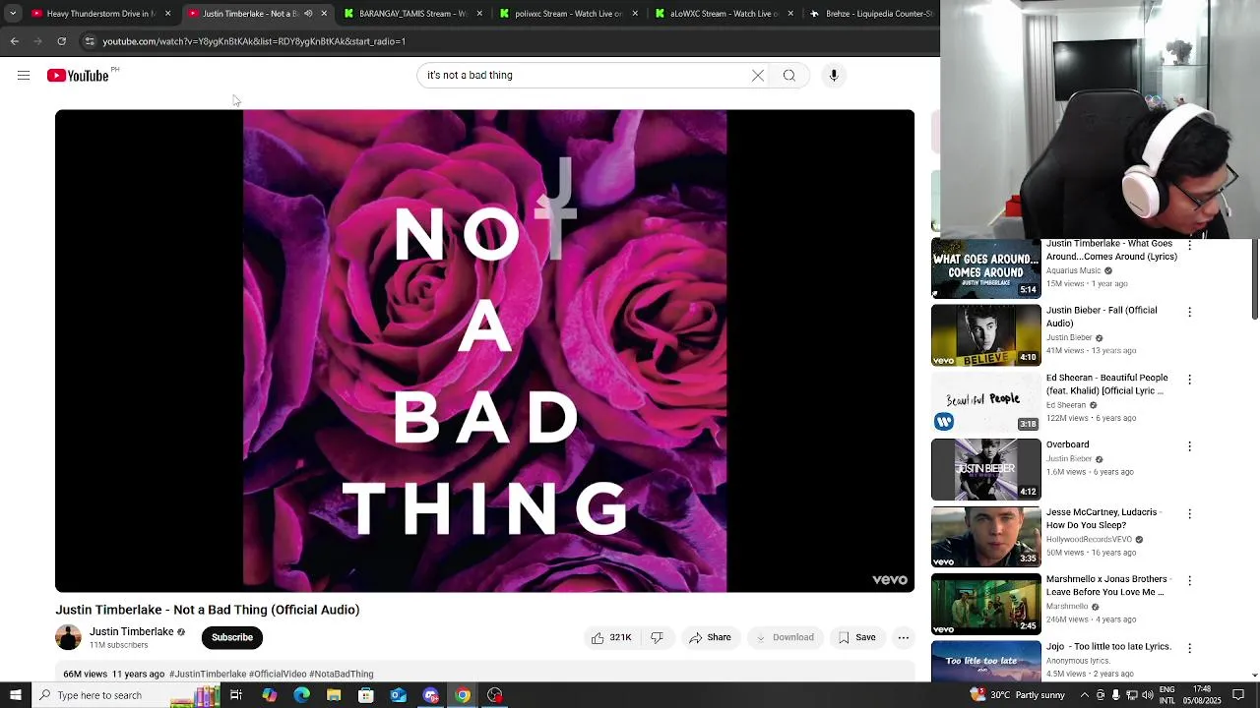Open Jojo Too little too late title
The width and height of the screenshot is (1260, 708).
(x=1108, y=647)
